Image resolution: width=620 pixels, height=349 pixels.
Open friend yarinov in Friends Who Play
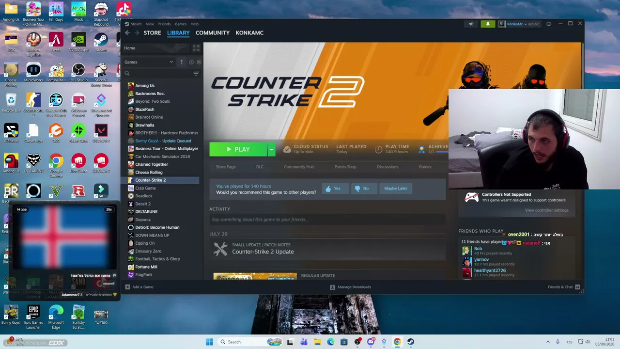pos(481,260)
